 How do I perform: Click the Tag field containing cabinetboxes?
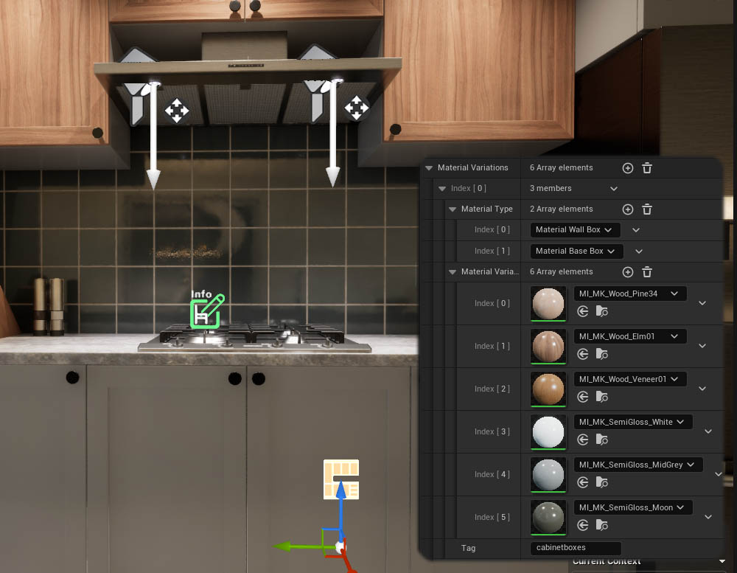[576, 548]
